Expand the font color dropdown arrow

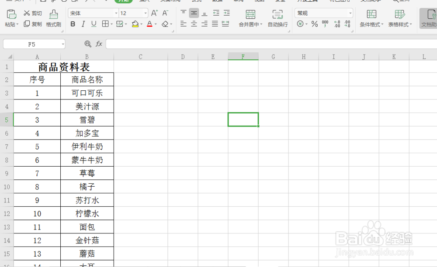pyautogui.click(x=156, y=24)
